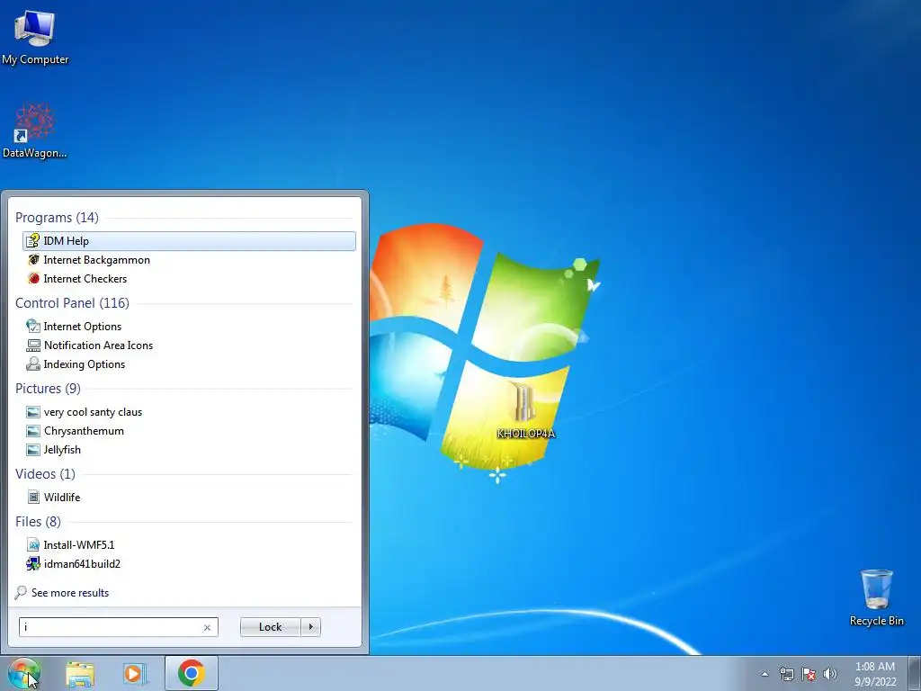Click the Videos (1) group header

[45, 473]
